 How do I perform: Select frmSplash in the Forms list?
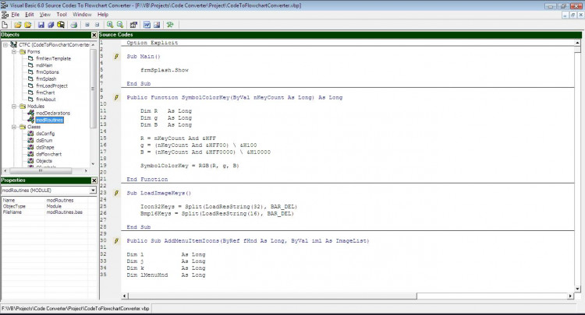pos(45,79)
